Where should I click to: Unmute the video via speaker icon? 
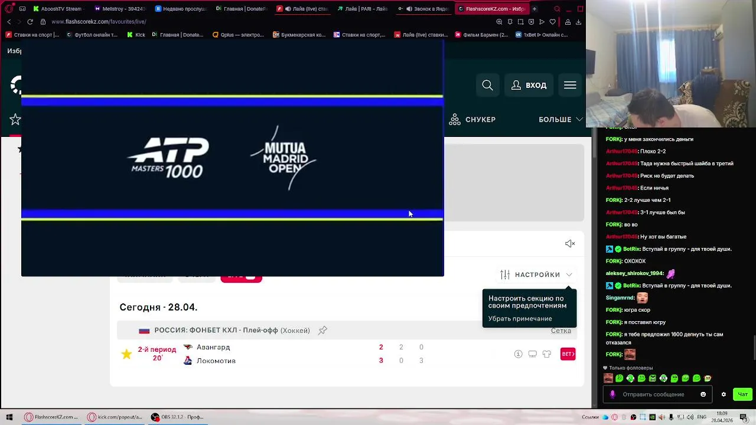pyautogui.click(x=570, y=243)
